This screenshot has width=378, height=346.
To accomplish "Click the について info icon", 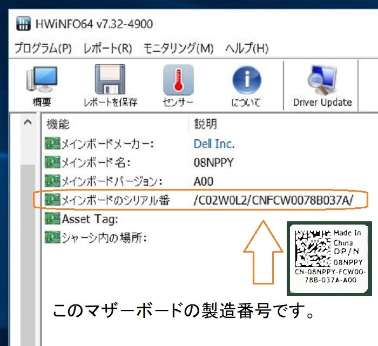I will click(x=247, y=80).
